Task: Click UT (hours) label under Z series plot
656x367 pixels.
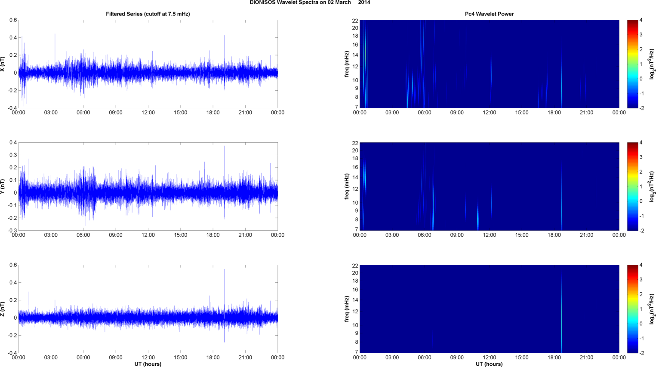Action: [148, 364]
